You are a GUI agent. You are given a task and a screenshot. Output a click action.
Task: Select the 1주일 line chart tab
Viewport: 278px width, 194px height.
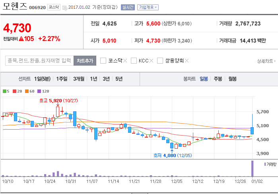point(62,79)
